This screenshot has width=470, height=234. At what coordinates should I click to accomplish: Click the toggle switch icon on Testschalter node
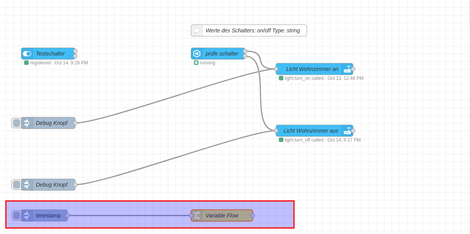click(x=27, y=54)
